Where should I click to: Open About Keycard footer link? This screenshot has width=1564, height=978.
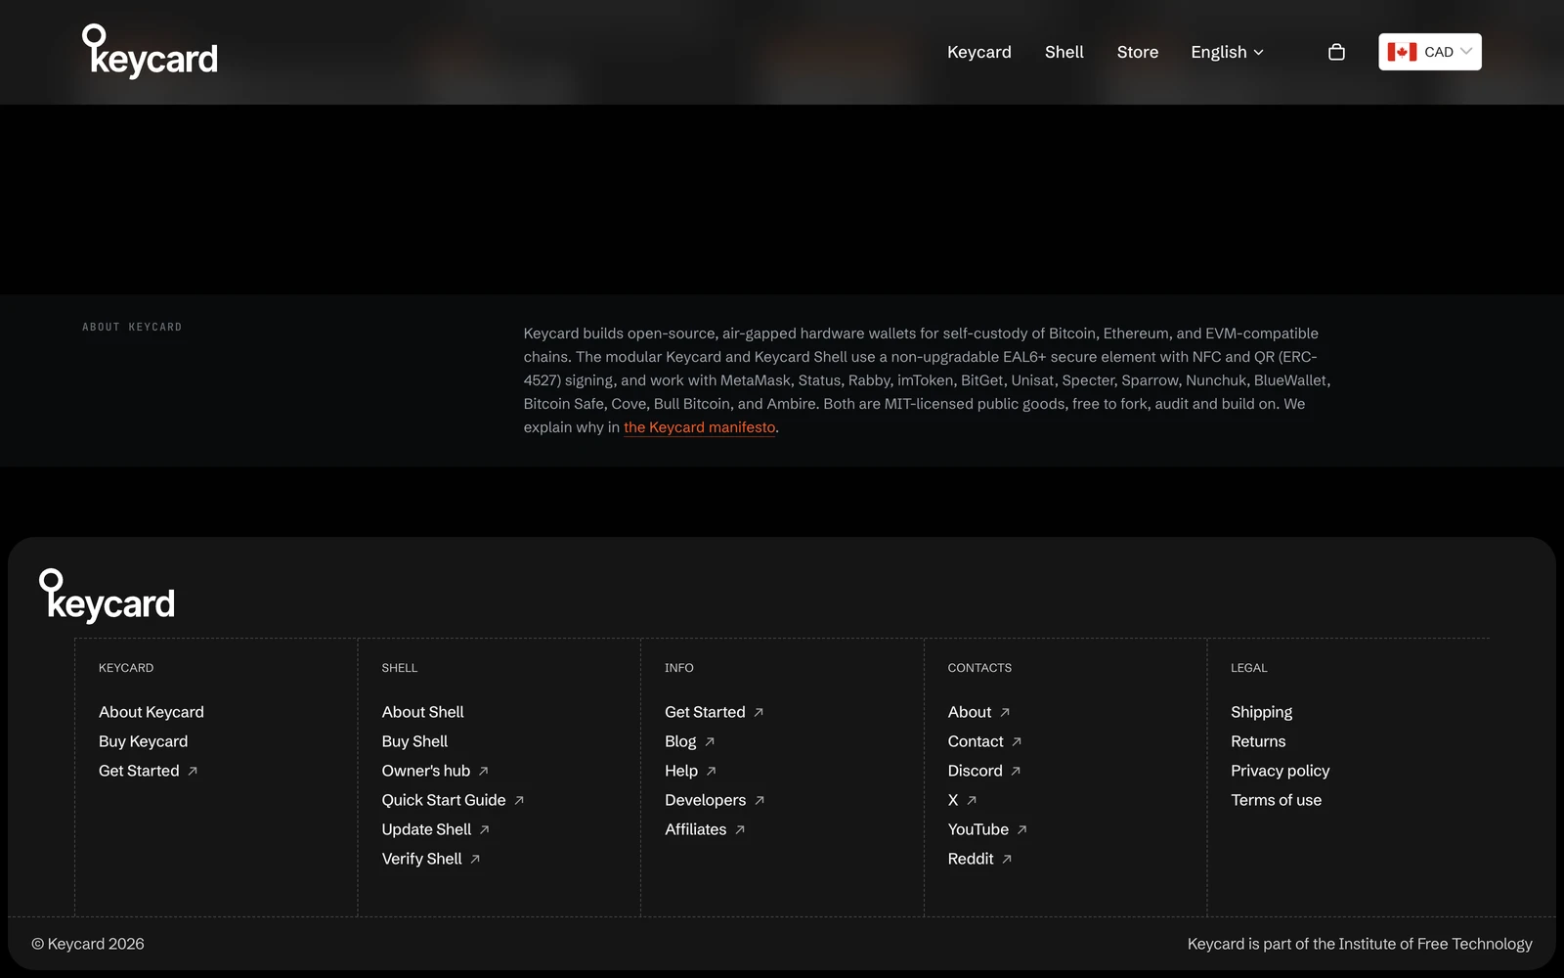[152, 712]
